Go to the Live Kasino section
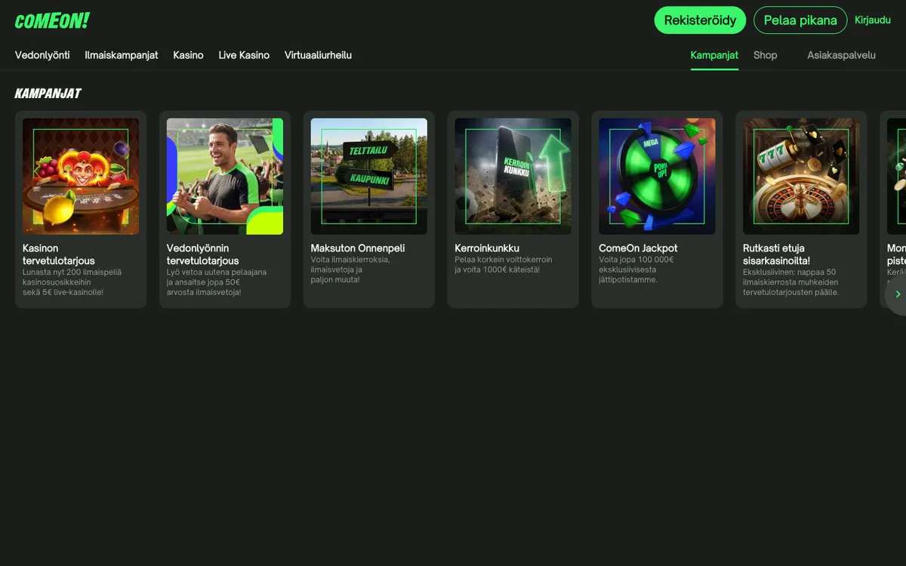Image resolution: width=906 pixels, height=566 pixels. [x=244, y=55]
